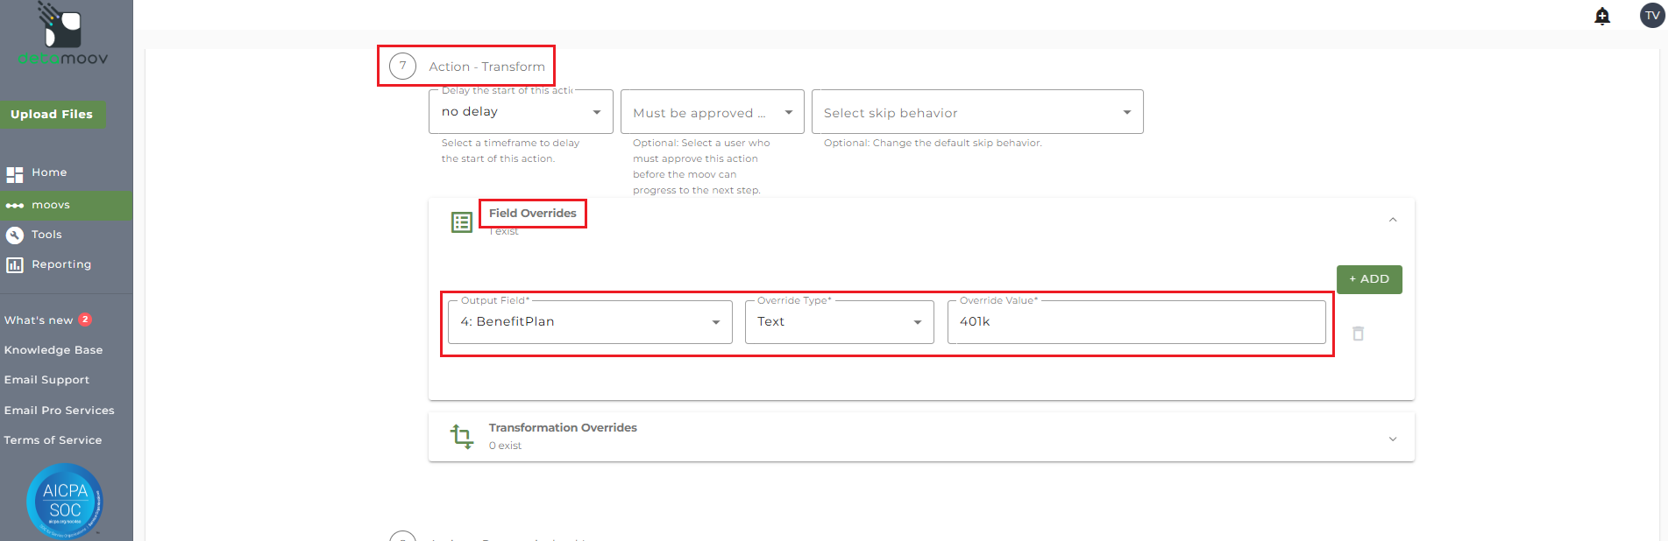Open the 'Must be approved' user dropdown

[x=712, y=113]
